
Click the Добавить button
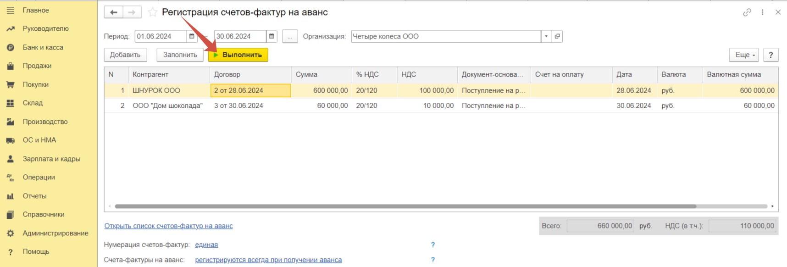(125, 55)
